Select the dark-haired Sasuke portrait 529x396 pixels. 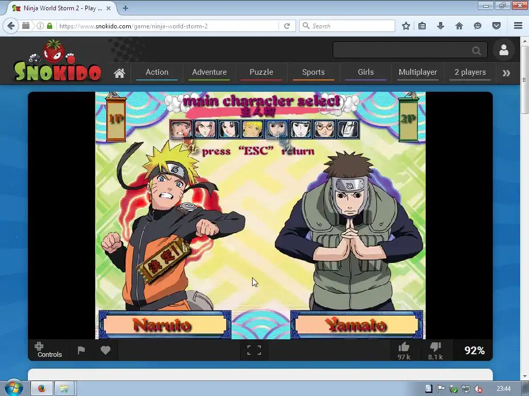pos(229,129)
